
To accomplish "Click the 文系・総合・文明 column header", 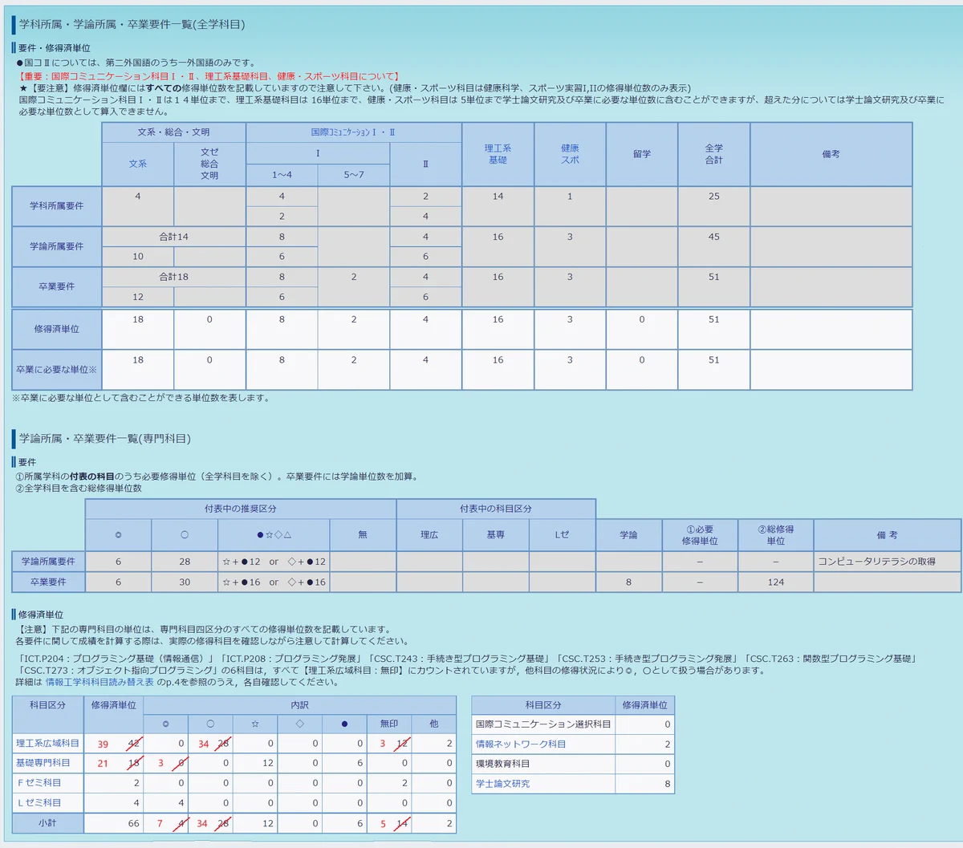I will 173,132.
